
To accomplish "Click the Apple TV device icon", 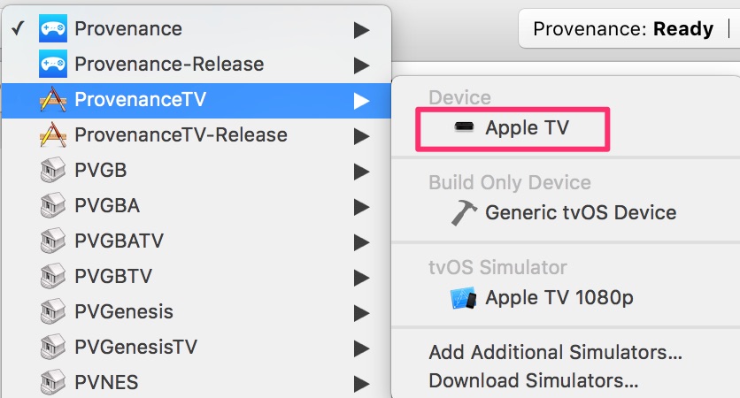I will point(464,128).
